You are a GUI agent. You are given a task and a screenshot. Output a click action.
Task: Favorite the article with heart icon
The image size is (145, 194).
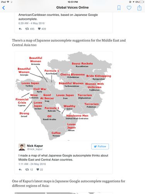coord(129,8)
